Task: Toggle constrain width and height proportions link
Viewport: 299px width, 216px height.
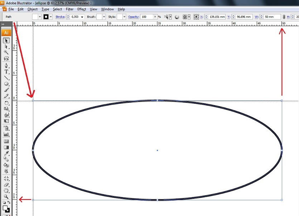Action: coord(284,17)
